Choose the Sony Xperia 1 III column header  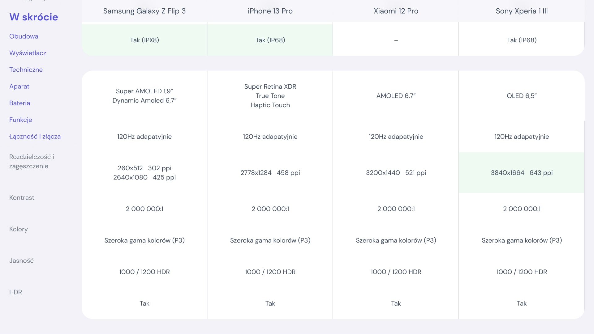(522, 11)
